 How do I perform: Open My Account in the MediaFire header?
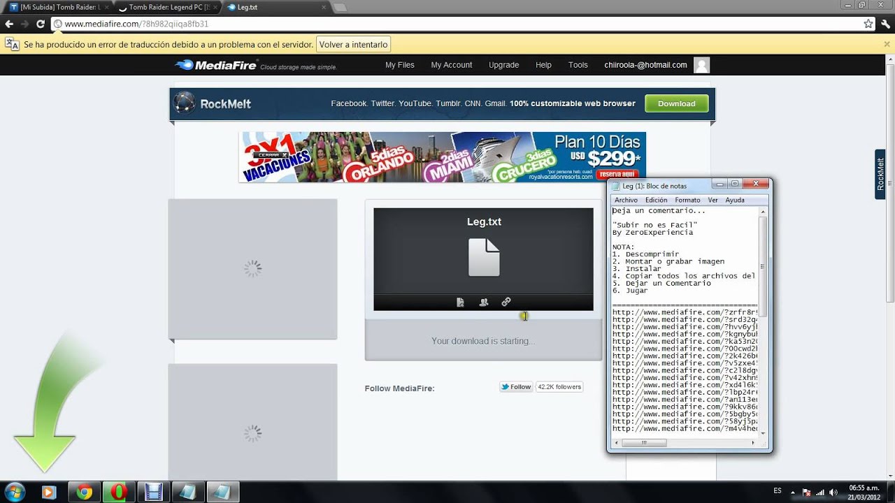(452, 65)
